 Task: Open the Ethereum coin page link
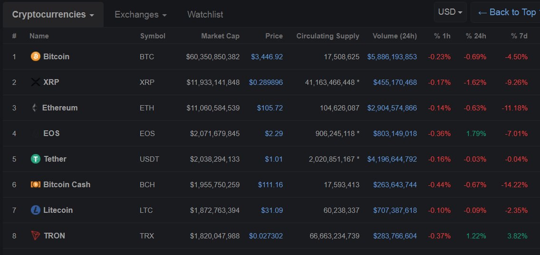coord(60,108)
